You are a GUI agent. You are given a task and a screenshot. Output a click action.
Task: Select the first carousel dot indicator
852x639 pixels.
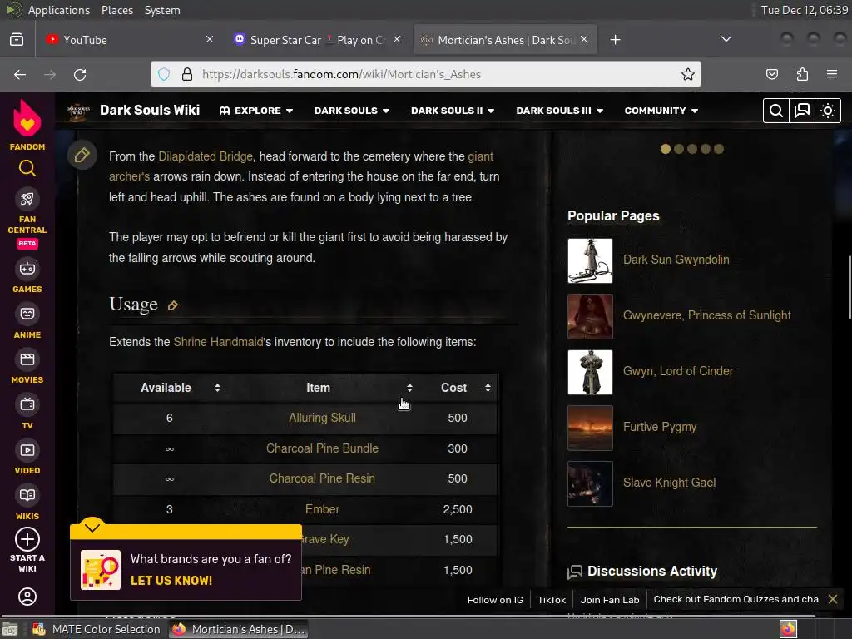click(665, 149)
